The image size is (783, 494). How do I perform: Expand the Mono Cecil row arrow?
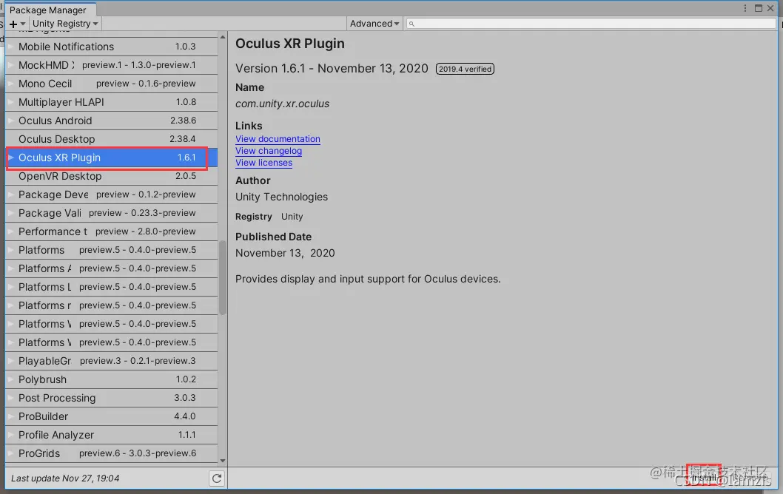tap(11, 84)
